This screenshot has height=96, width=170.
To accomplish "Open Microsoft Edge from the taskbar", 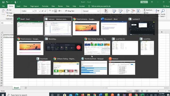I will pyautogui.click(x=77, y=95).
